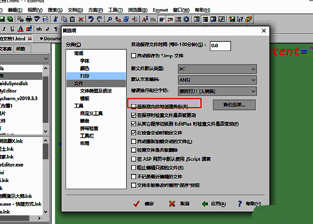Viewport: 313px width, 224px height.
Task: Click the red Delete X toolbar icon
Action: [80, 19]
